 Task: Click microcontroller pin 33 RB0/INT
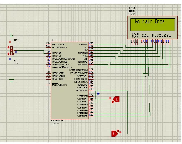click(91, 45)
